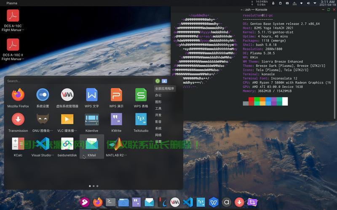Screen dimensions: 337x210
Task: Open WPS 表格 spreadsheet app
Action: pos(141,95)
